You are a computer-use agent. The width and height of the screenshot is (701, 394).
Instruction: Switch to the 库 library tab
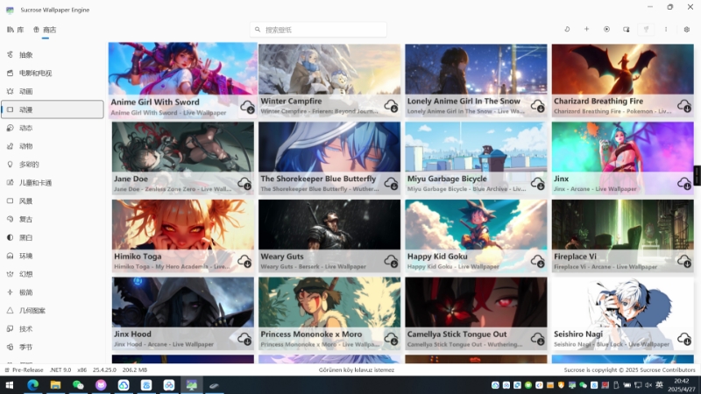point(16,30)
